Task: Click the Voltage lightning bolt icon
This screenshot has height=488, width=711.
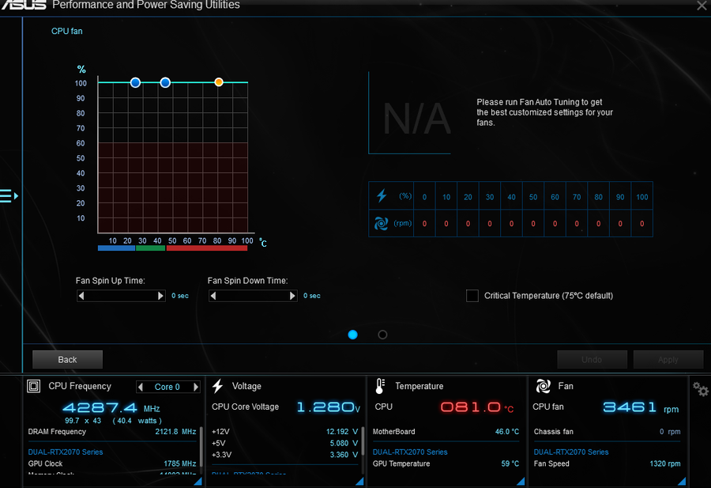Action: point(218,386)
